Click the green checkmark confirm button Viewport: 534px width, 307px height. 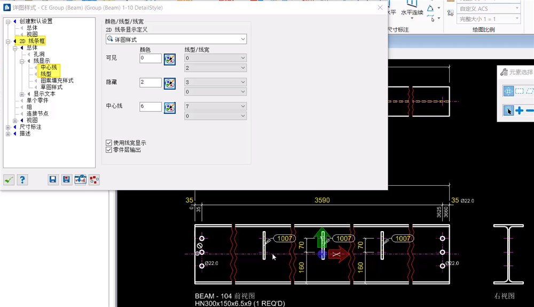9,180
